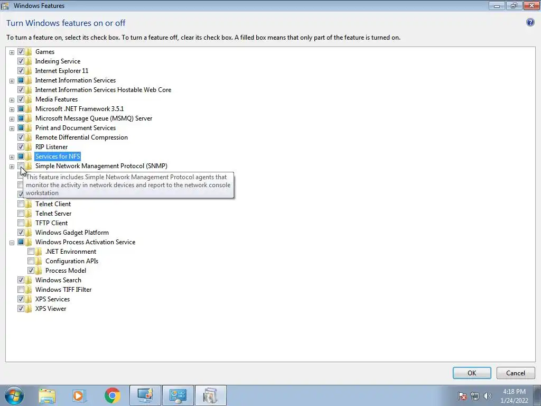Uncheck the Process Model checkbox
541x406 pixels.
31,271
